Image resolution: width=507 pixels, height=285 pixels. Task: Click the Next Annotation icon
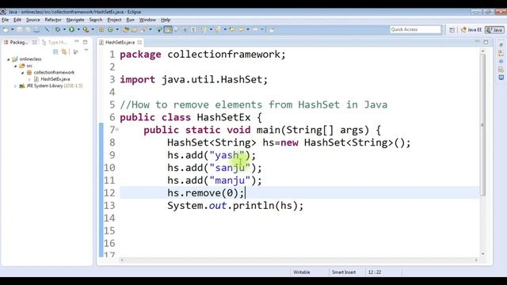click(204, 30)
